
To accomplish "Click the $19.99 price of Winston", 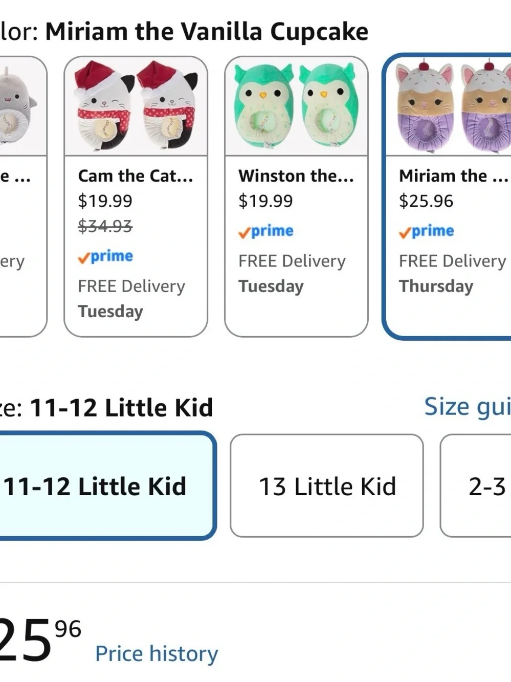I will [x=265, y=201].
